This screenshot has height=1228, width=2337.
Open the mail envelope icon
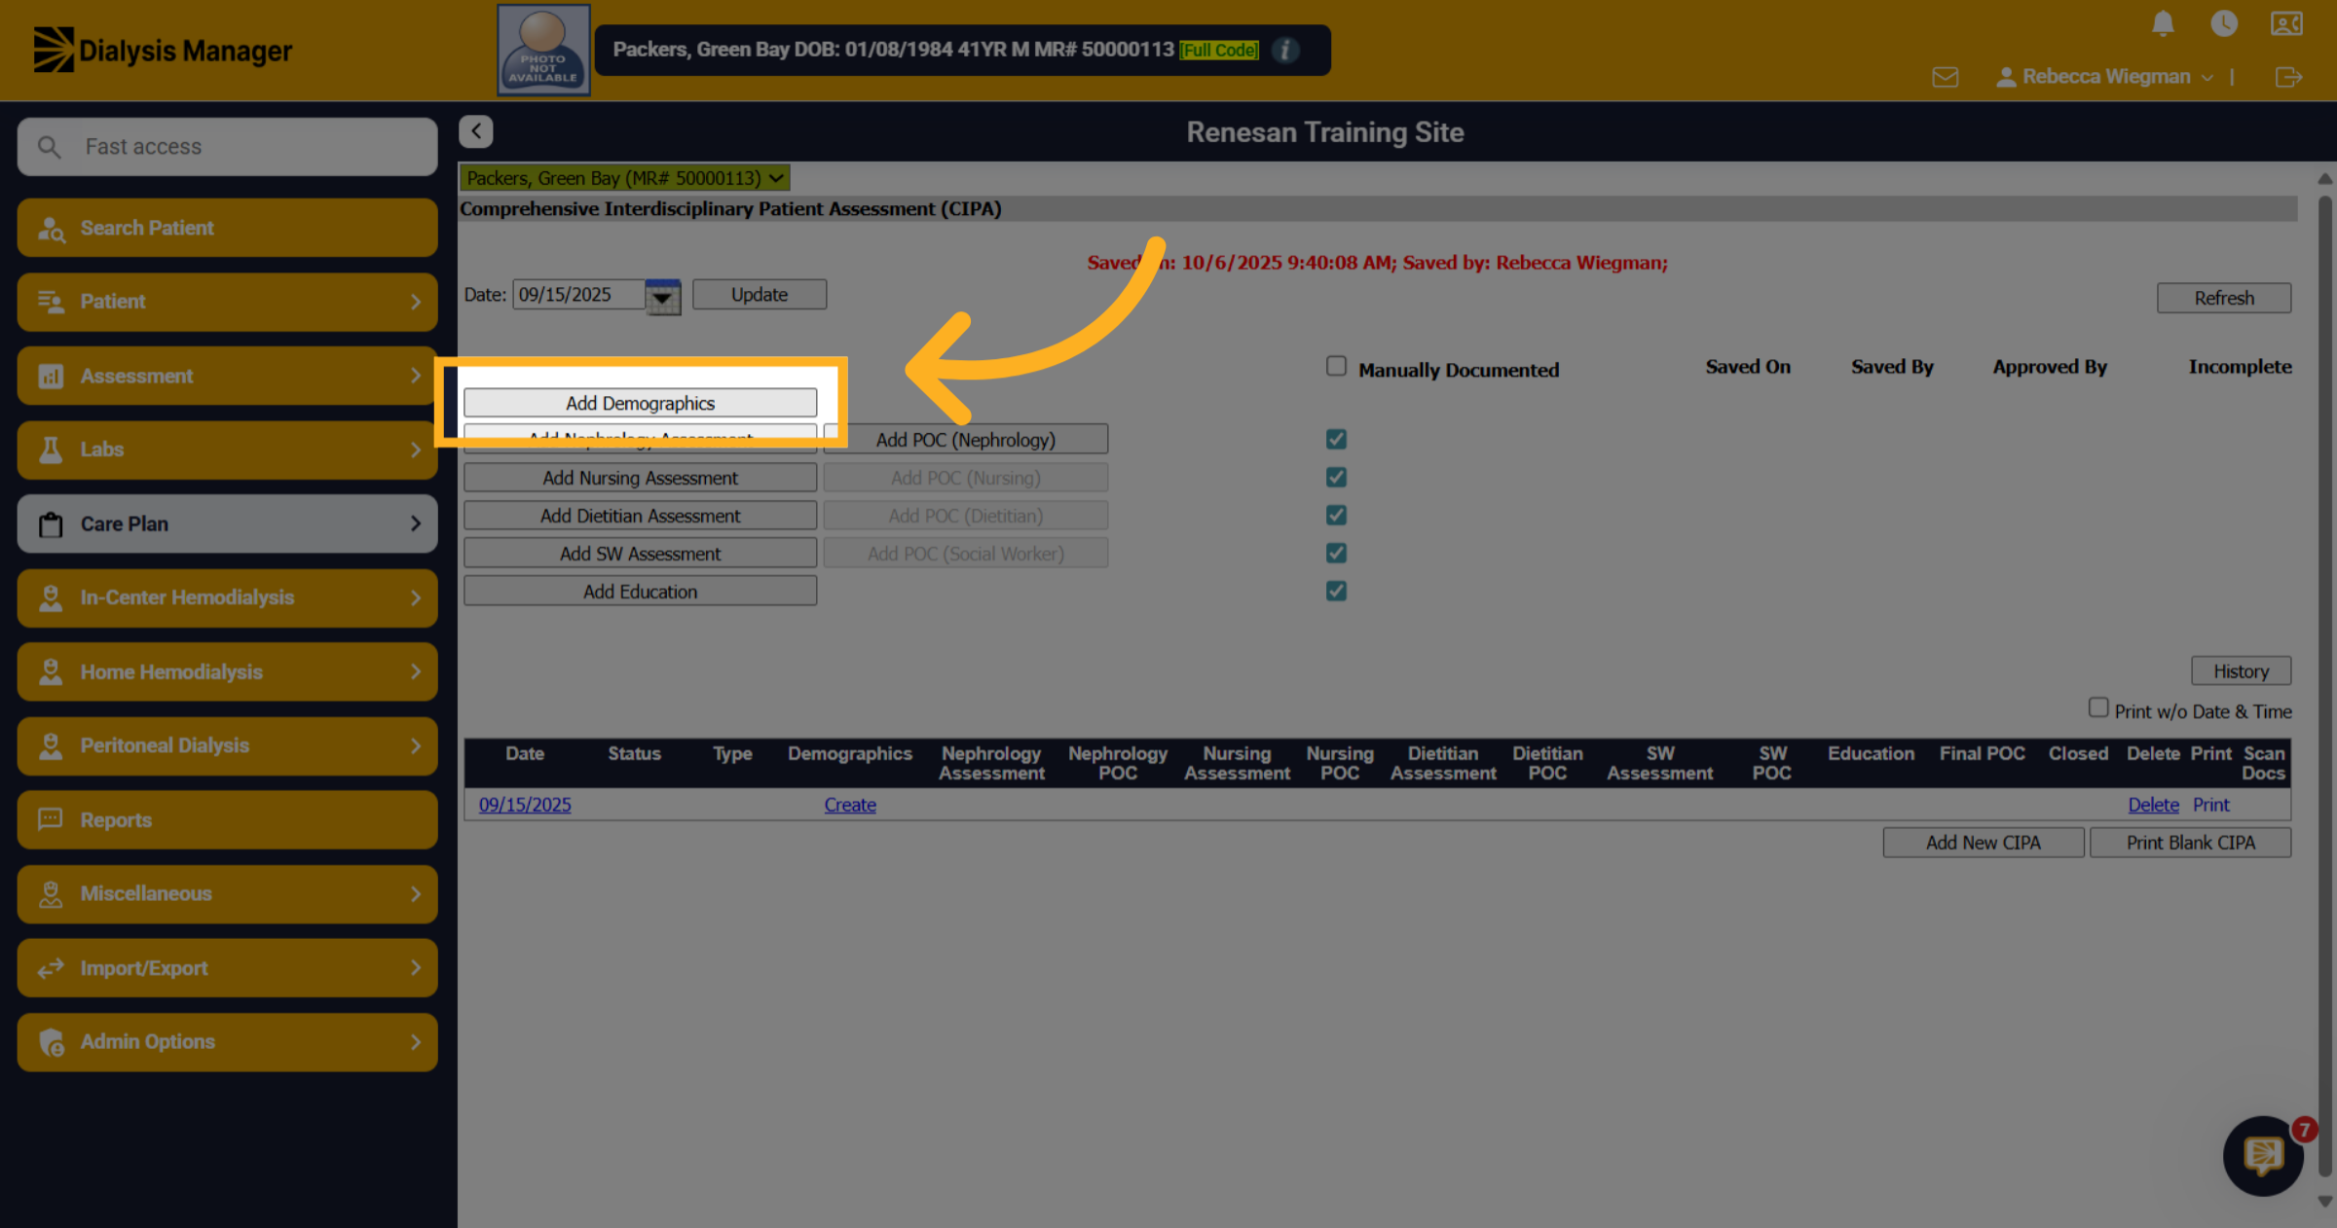[x=1945, y=77]
